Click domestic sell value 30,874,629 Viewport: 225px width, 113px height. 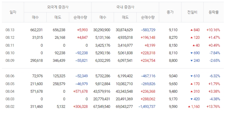pos(124,30)
